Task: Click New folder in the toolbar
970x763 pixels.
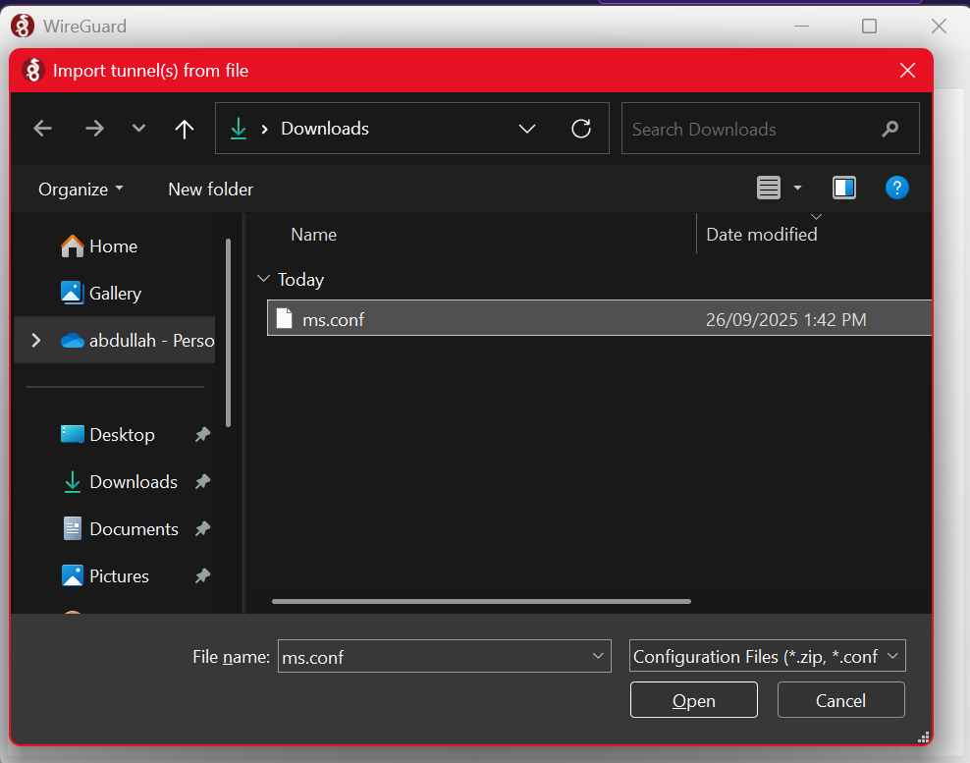Action: [x=210, y=190]
